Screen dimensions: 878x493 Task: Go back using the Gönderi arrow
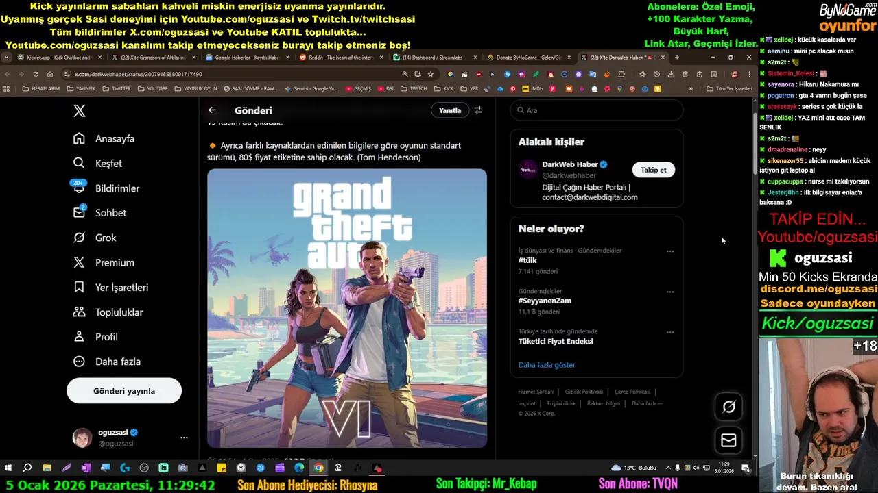point(212,110)
